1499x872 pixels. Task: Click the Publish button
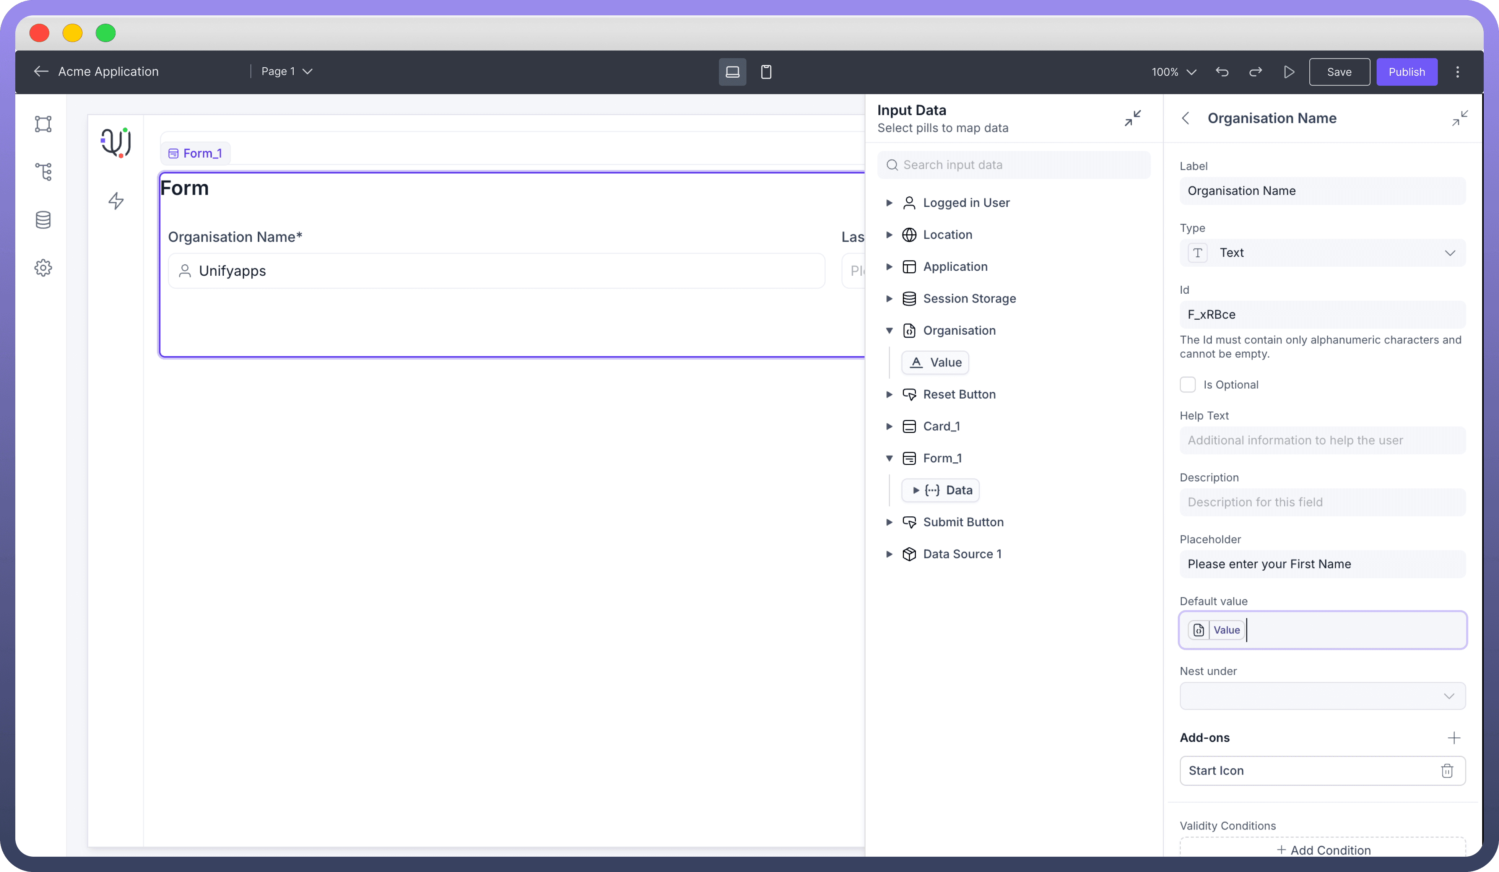pyautogui.click(x=1406, y=72)
